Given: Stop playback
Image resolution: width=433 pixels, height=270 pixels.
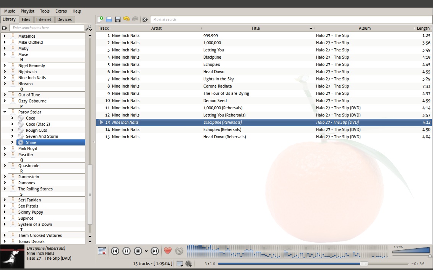Looking at the screenshot, I should pos(138,251).
